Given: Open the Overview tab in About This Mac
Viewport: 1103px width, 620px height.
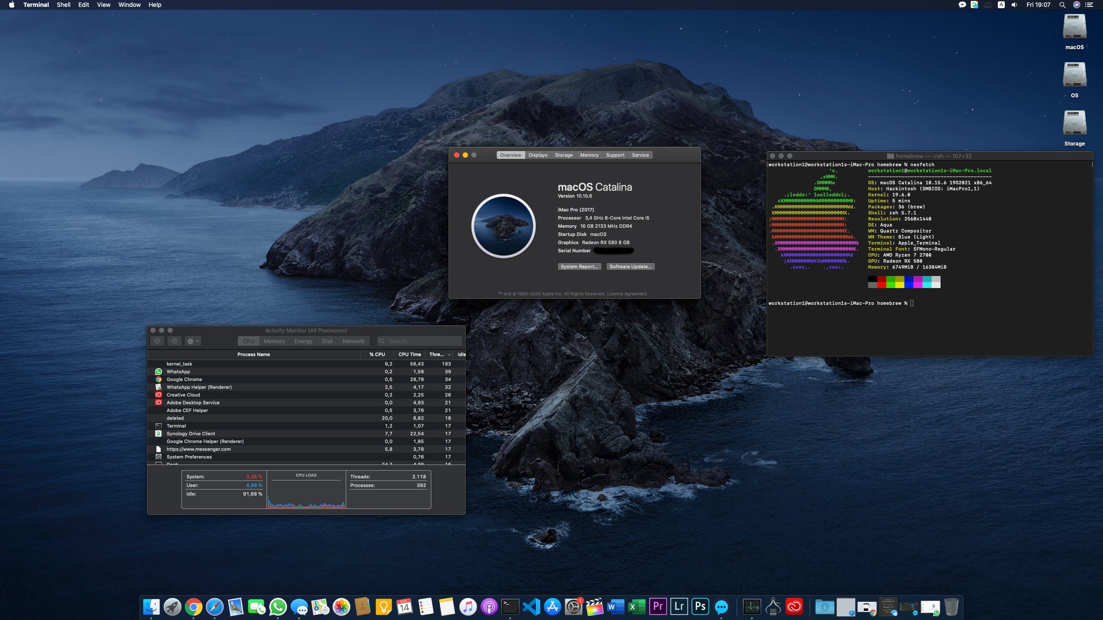Looking at the screenshot, I should (510, 155).
